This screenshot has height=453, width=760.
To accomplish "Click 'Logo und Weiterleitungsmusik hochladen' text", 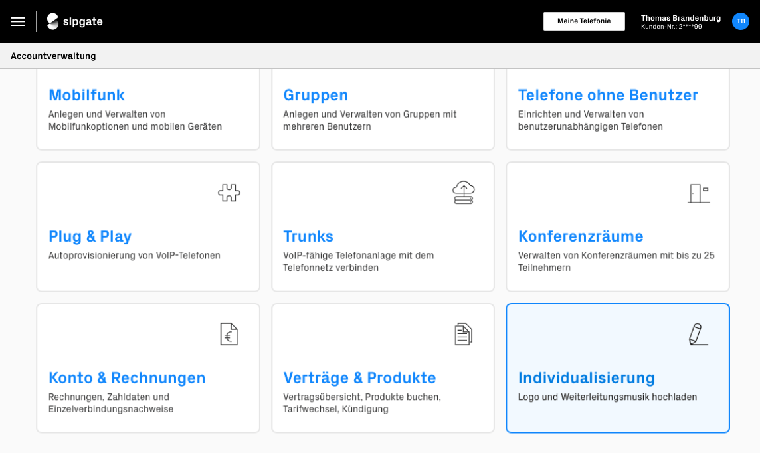I will click(x=607, y=397).
